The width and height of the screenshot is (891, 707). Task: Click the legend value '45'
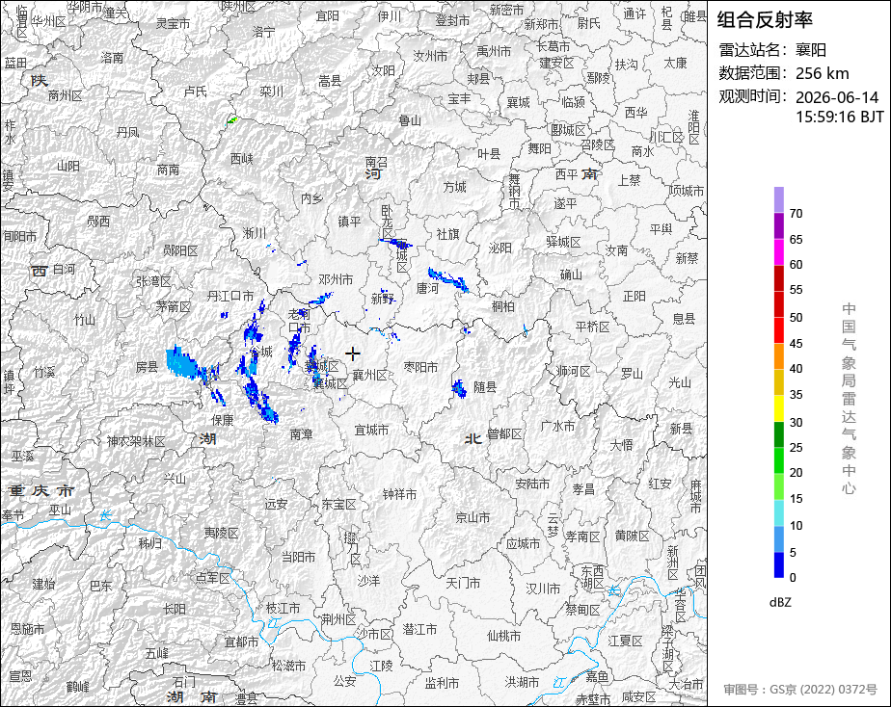click(796, 343)
